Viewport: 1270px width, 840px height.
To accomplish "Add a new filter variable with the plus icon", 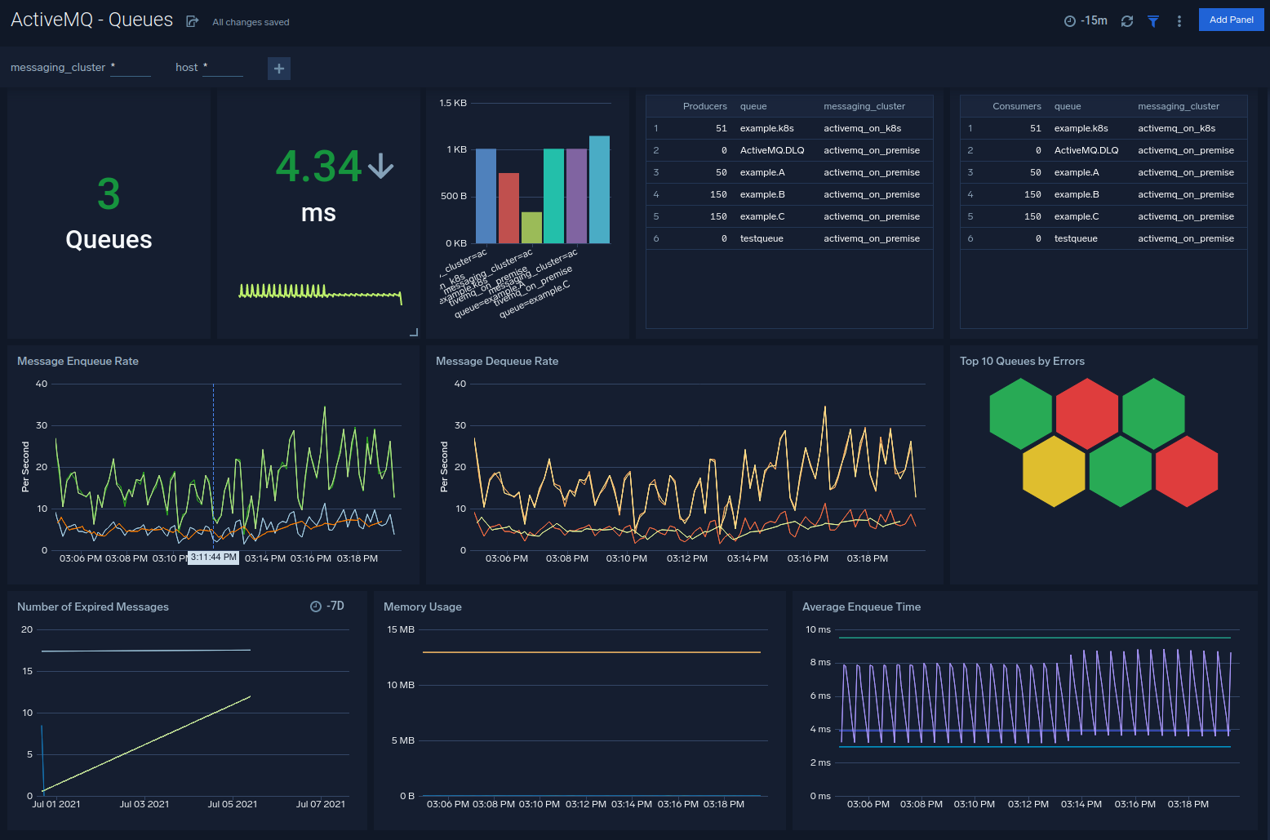I will [x=278, y=68].
